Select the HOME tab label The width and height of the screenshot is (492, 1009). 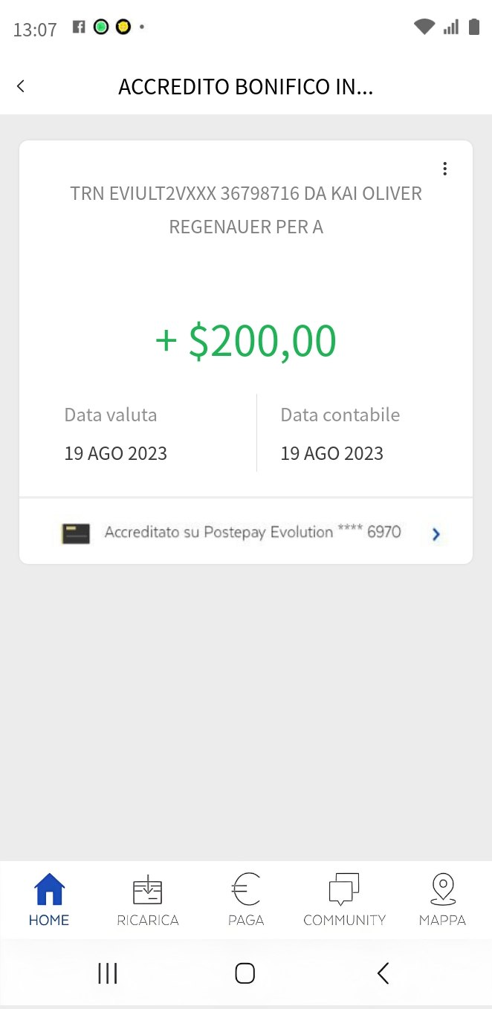49,920
